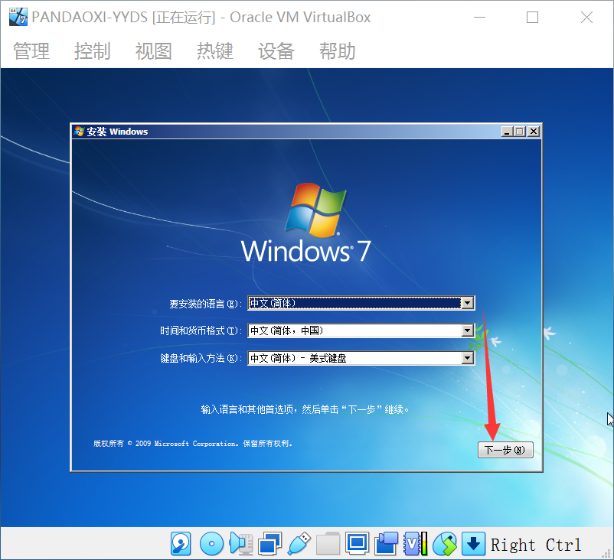Screen dimensions: 614x560
Task: Maximize the 安装 Windows dialog
Action: [x=521, y=132]
